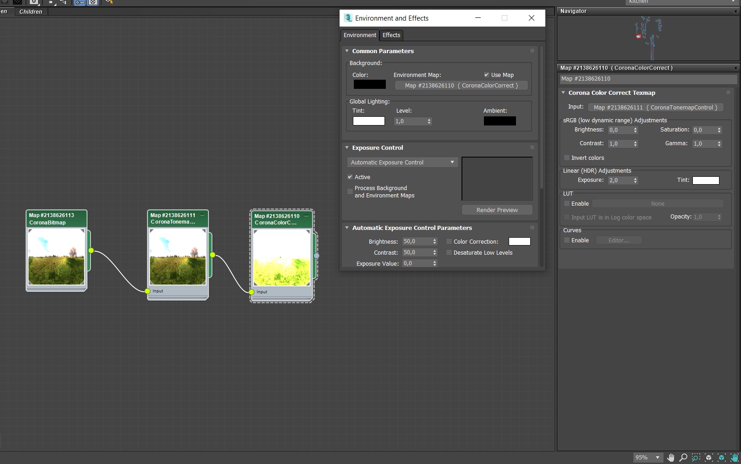
Task: Click the Environment Map CoronaColorCorrect button
Action: 461,85
